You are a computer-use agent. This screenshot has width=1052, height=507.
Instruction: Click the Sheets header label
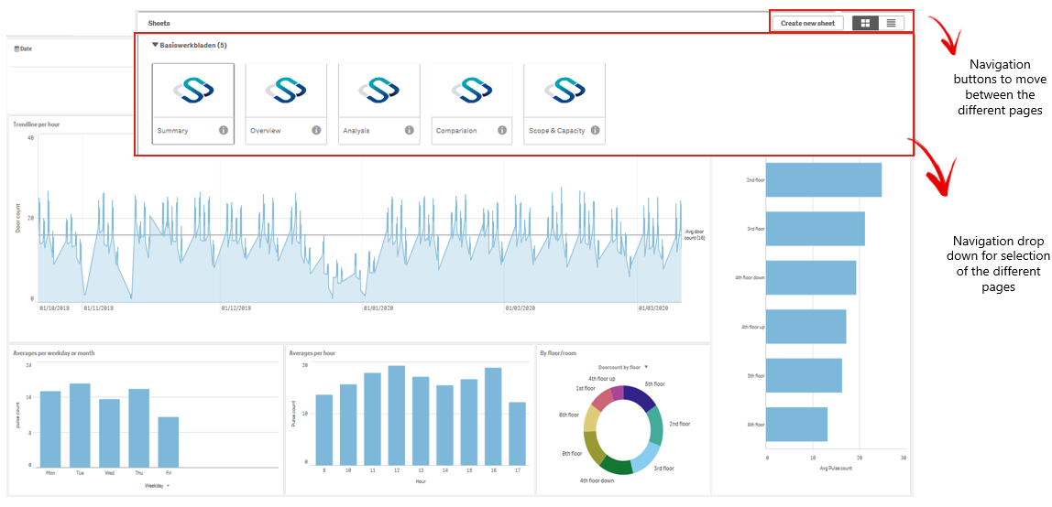[159, 23]
